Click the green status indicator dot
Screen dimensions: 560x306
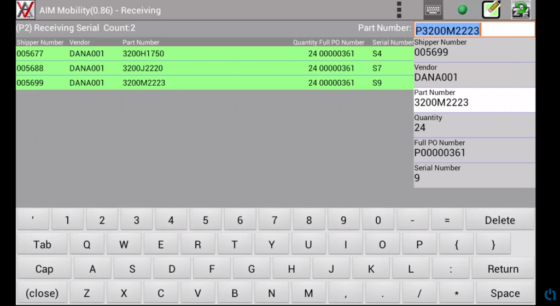(x=462, y=10)
